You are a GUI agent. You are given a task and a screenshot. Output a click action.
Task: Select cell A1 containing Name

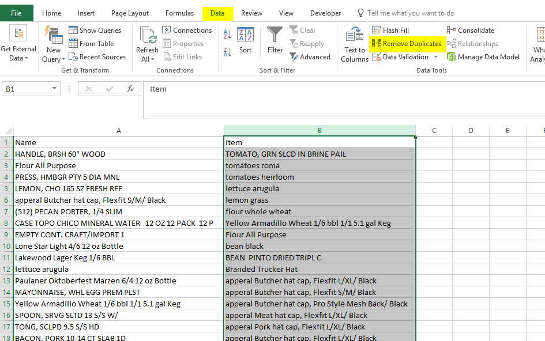click(x=119, y=142)
